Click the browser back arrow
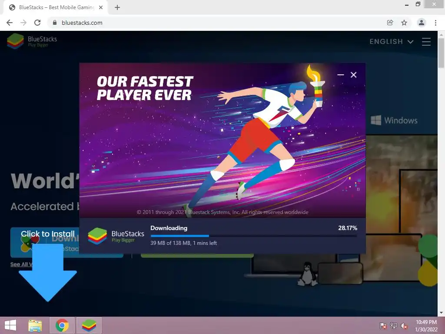This screenshot has width=445, height=334. point(10,23)
